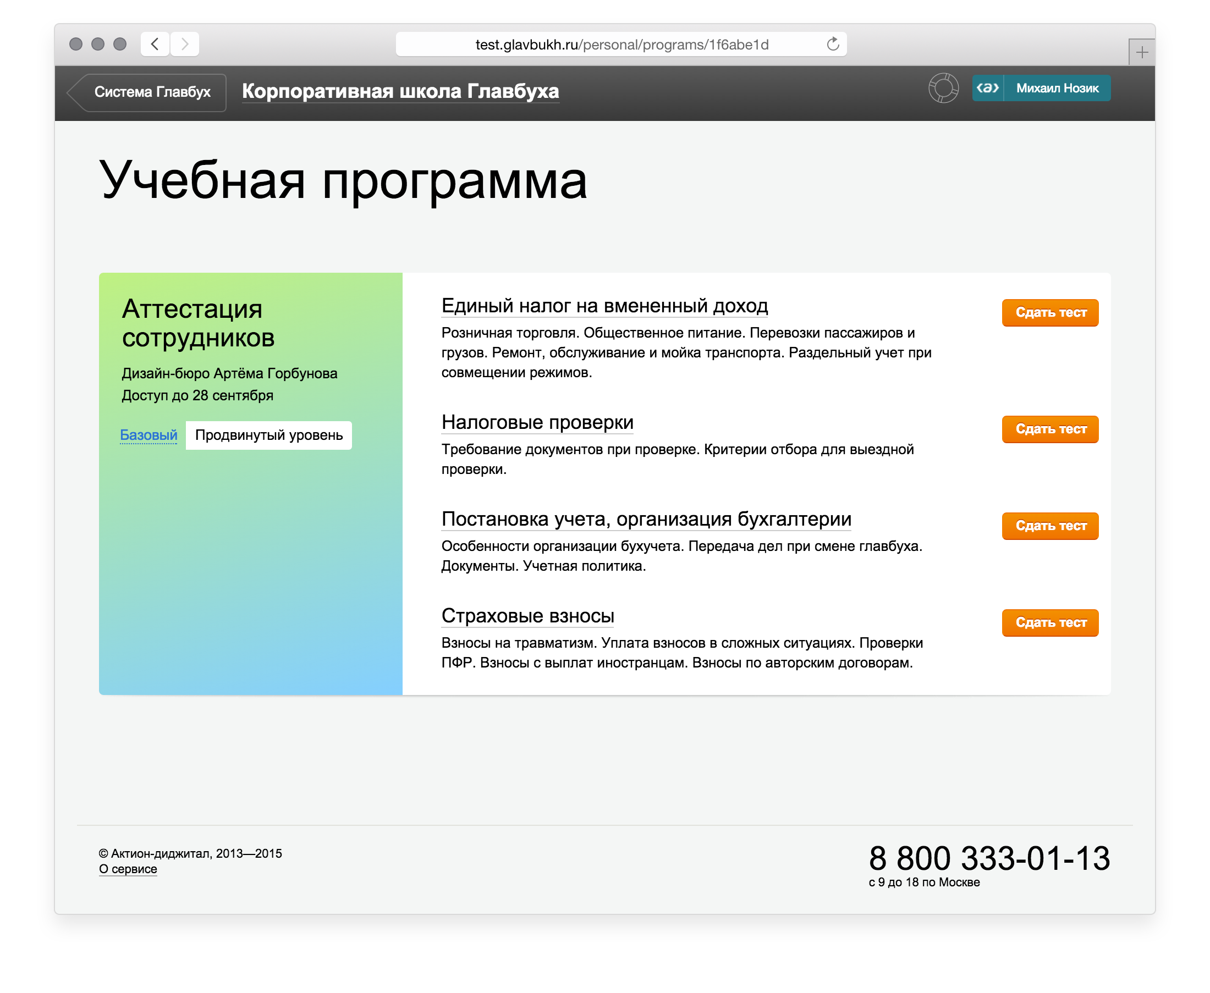Open a new tab with the plus icon
The image size is (1210, 993).
tap(1141, 53)
